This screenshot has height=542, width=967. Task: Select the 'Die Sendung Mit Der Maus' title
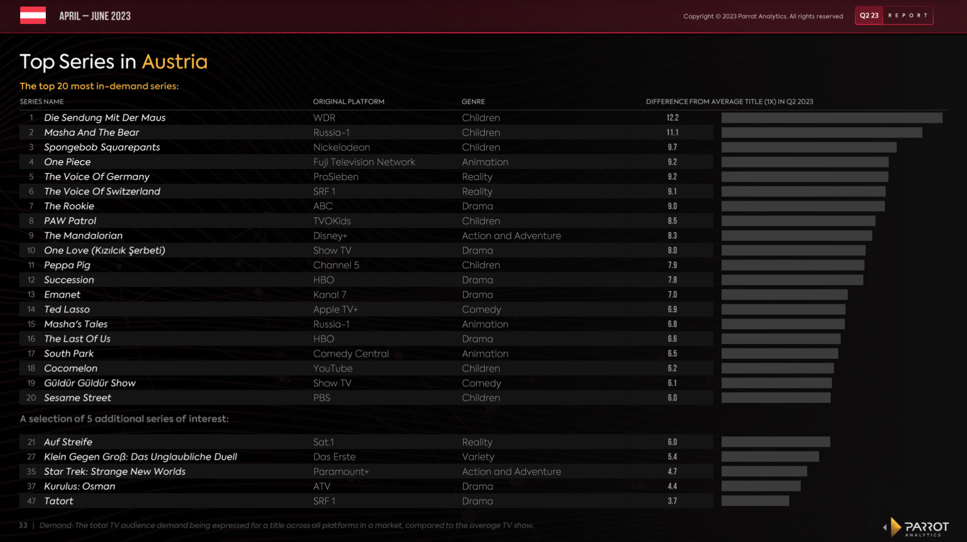click(105, 118)
